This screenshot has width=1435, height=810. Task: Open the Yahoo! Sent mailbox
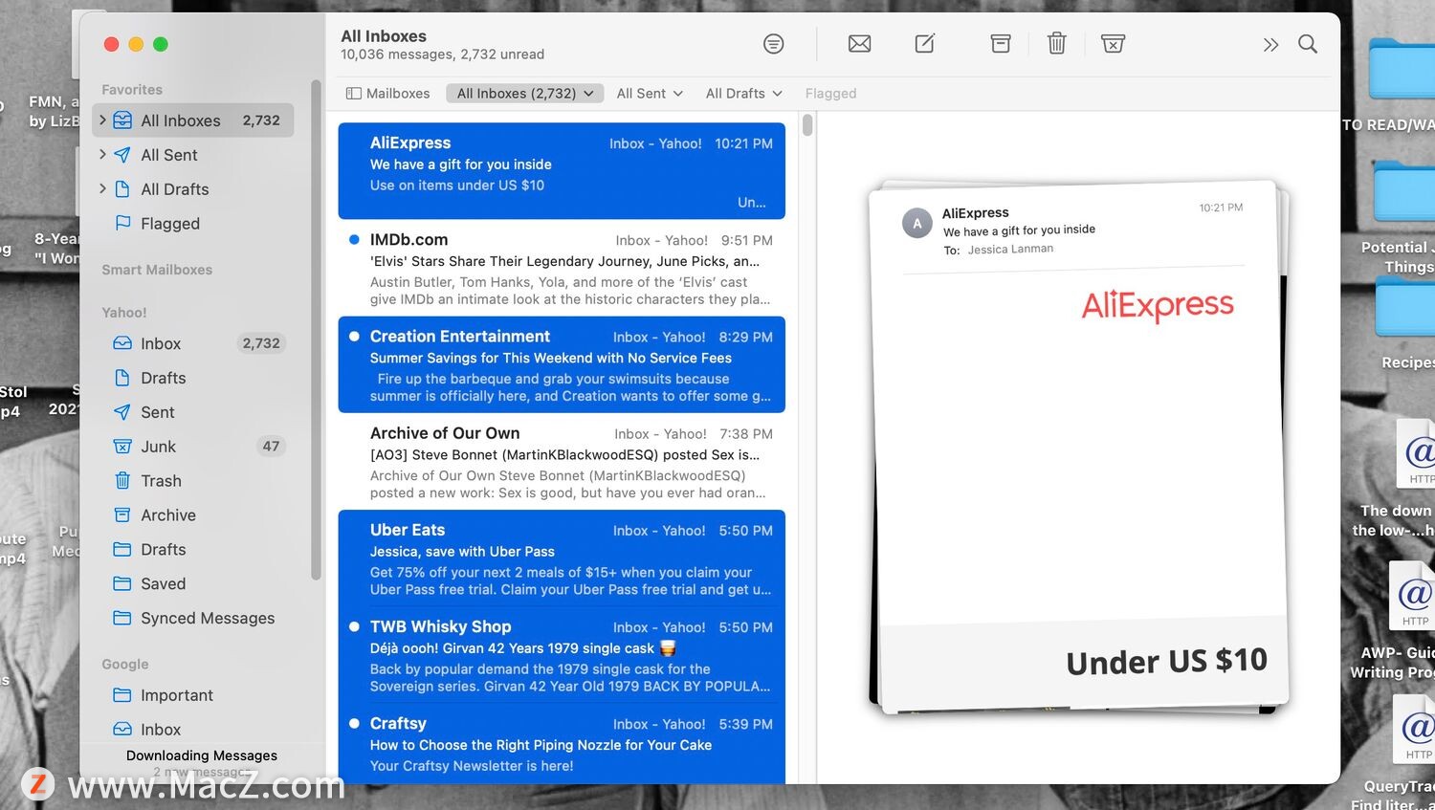(x=193, y=412)
